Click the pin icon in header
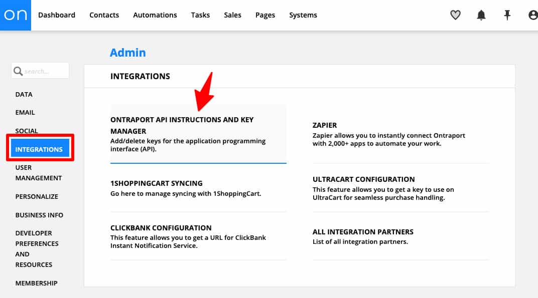 (507, 15)
